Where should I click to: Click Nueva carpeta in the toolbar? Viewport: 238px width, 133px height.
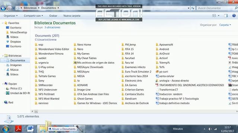(72, 16)
